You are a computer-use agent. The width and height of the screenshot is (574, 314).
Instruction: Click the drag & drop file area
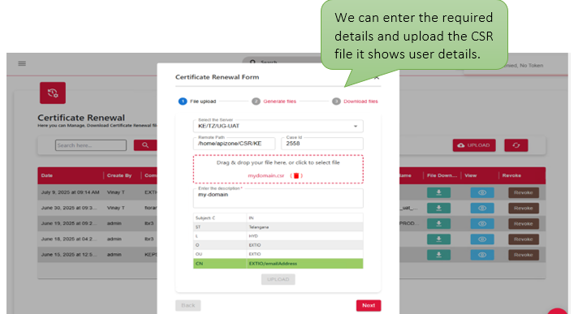pyautogui.click(x=278, y=169)
